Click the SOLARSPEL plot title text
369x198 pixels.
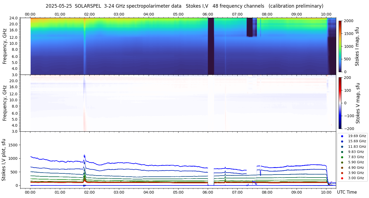click(x=184, y=6)
